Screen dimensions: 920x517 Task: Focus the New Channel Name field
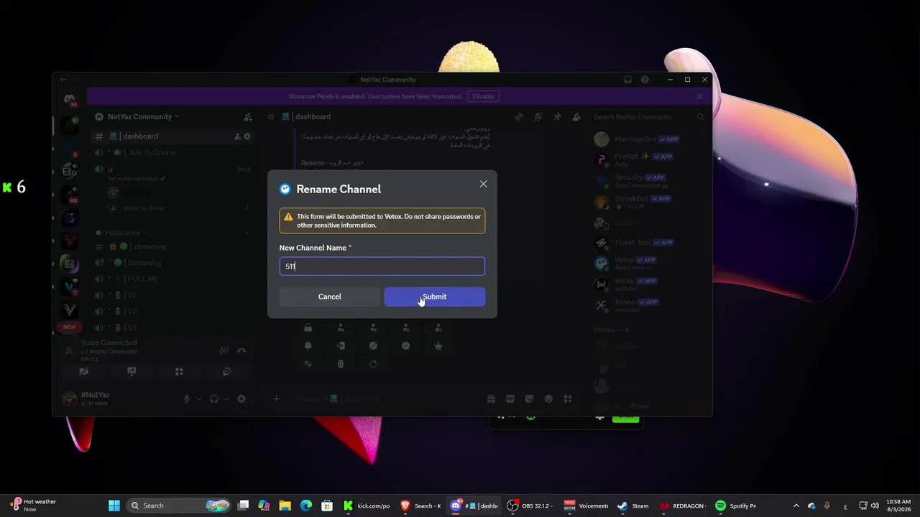pos(382,266)
